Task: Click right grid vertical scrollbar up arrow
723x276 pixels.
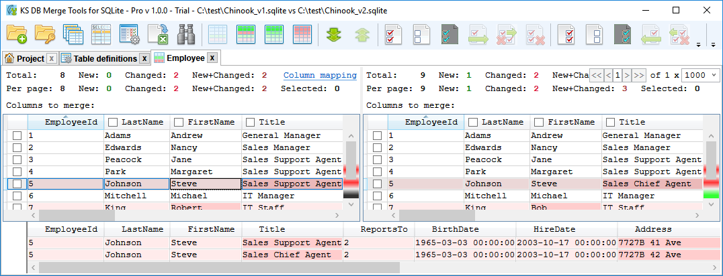Action: (x=711, y=137)
